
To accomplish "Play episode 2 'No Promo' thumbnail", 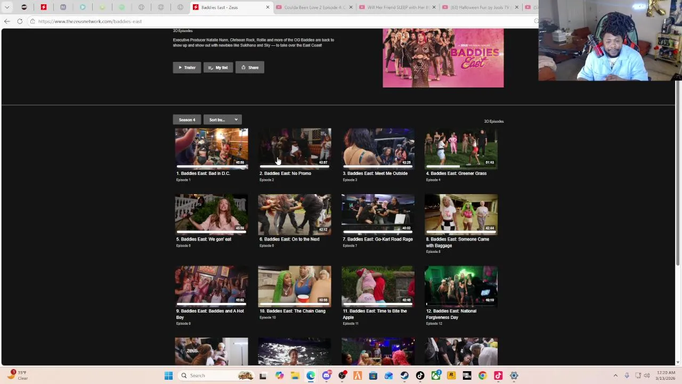I will pyautogui.click(x=295, y=148).
